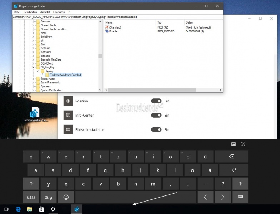Toggle the Position system icon switch

(x=156, y=101)
